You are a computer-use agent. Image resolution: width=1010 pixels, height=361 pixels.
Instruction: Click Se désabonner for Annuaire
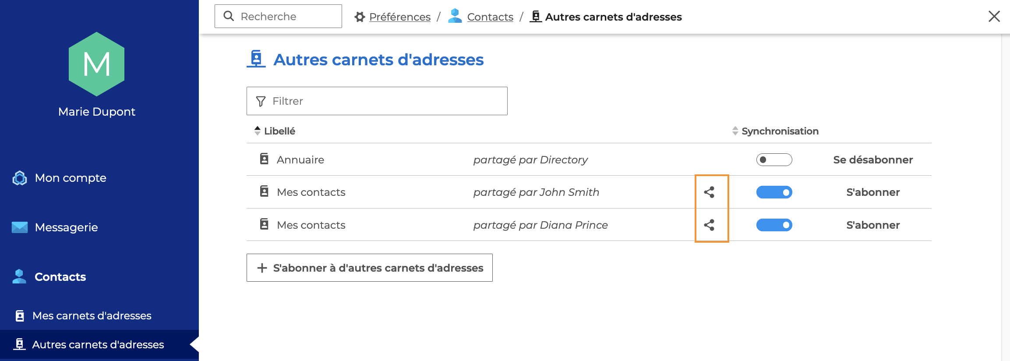(872, 160)
